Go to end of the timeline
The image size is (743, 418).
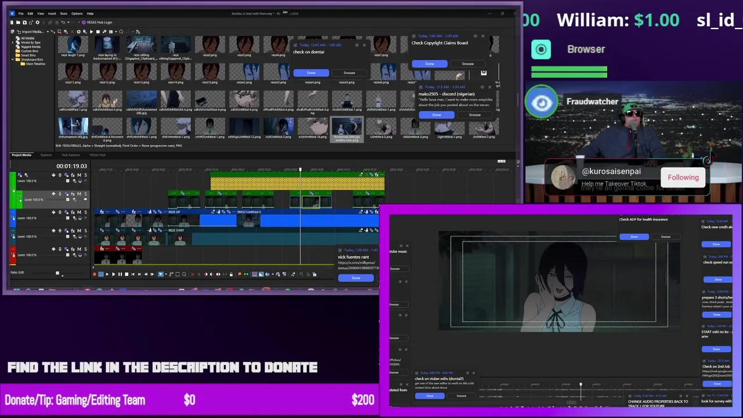click(139, 274)
